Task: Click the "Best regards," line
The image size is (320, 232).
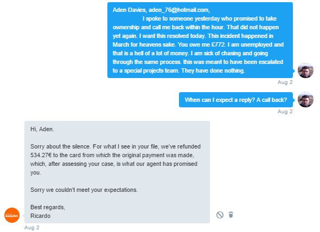Action: (48, 207)
